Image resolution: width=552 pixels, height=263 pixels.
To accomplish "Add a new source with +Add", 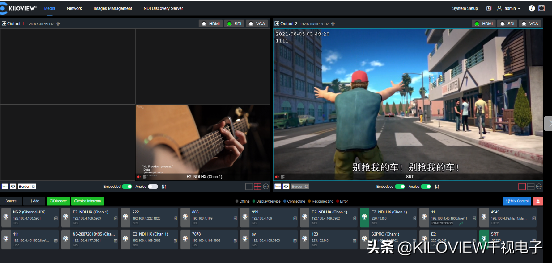I will (x=34, y=201).
